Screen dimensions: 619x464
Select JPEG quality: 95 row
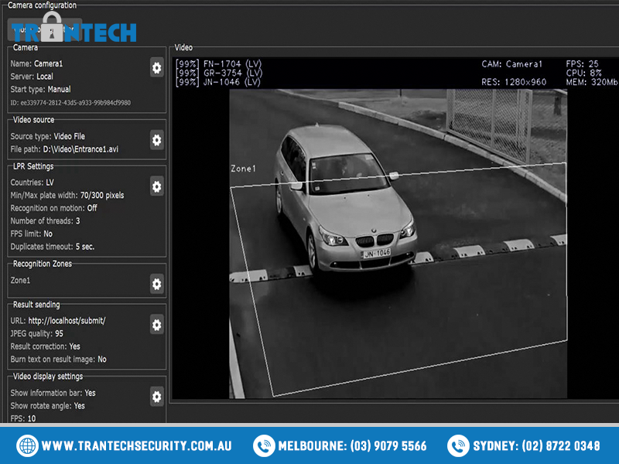tap(36, 333)
